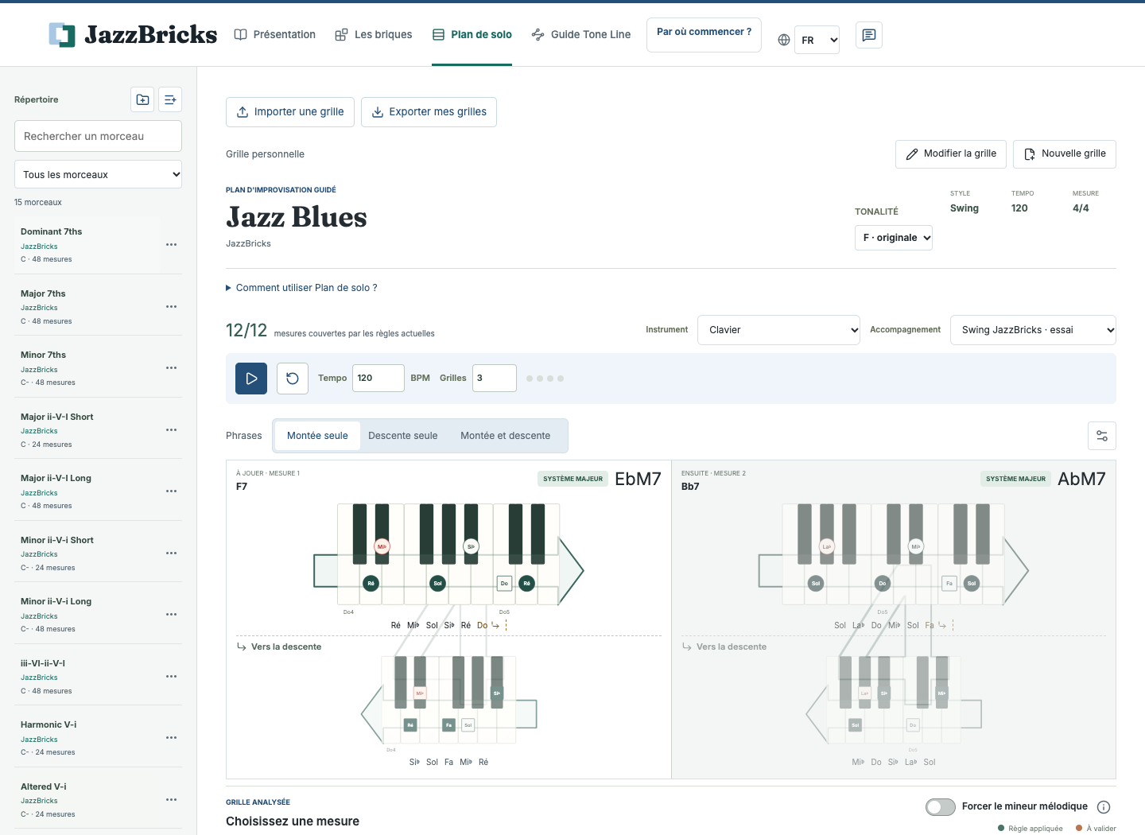Toggle Forcer le mineur mélodique switch

click(941, 807)
